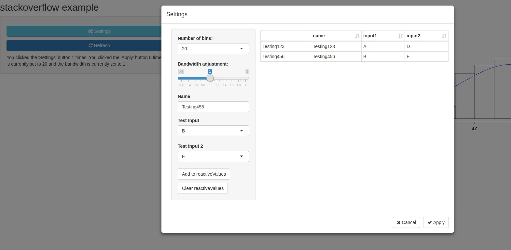
Task: Click the checkmark icon on Apply
Action: 430,222
